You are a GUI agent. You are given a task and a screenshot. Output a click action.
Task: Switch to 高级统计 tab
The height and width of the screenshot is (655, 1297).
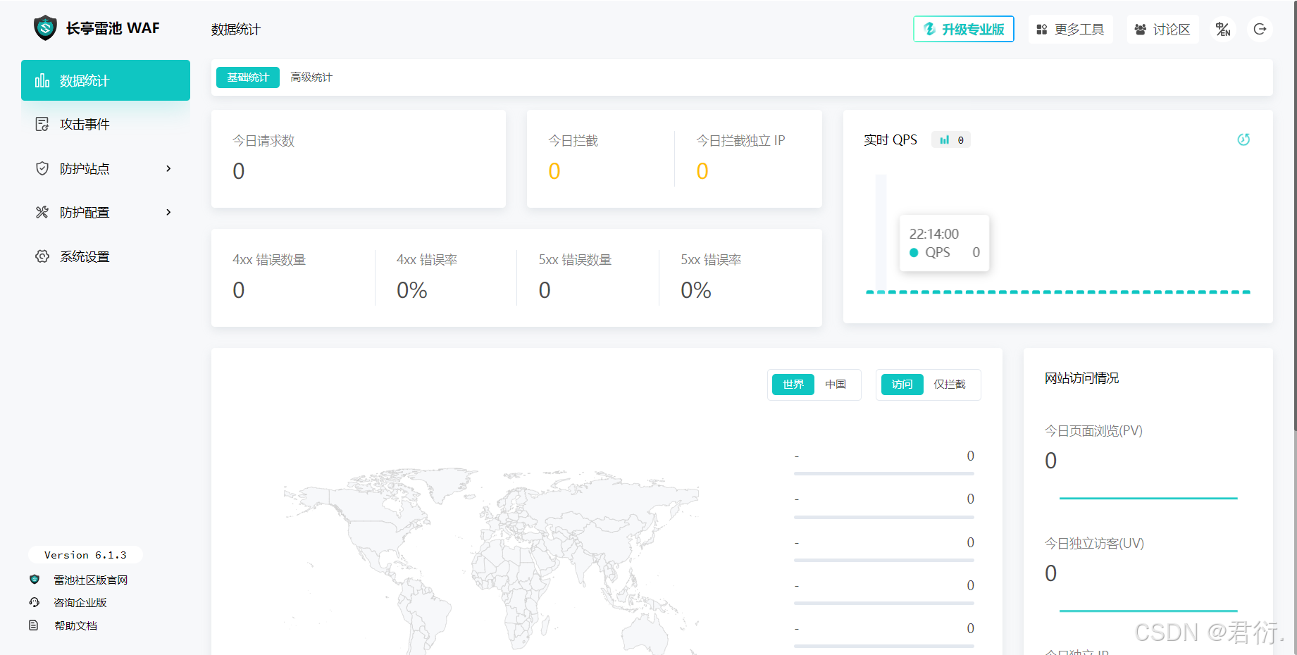(x=311, y=77)
